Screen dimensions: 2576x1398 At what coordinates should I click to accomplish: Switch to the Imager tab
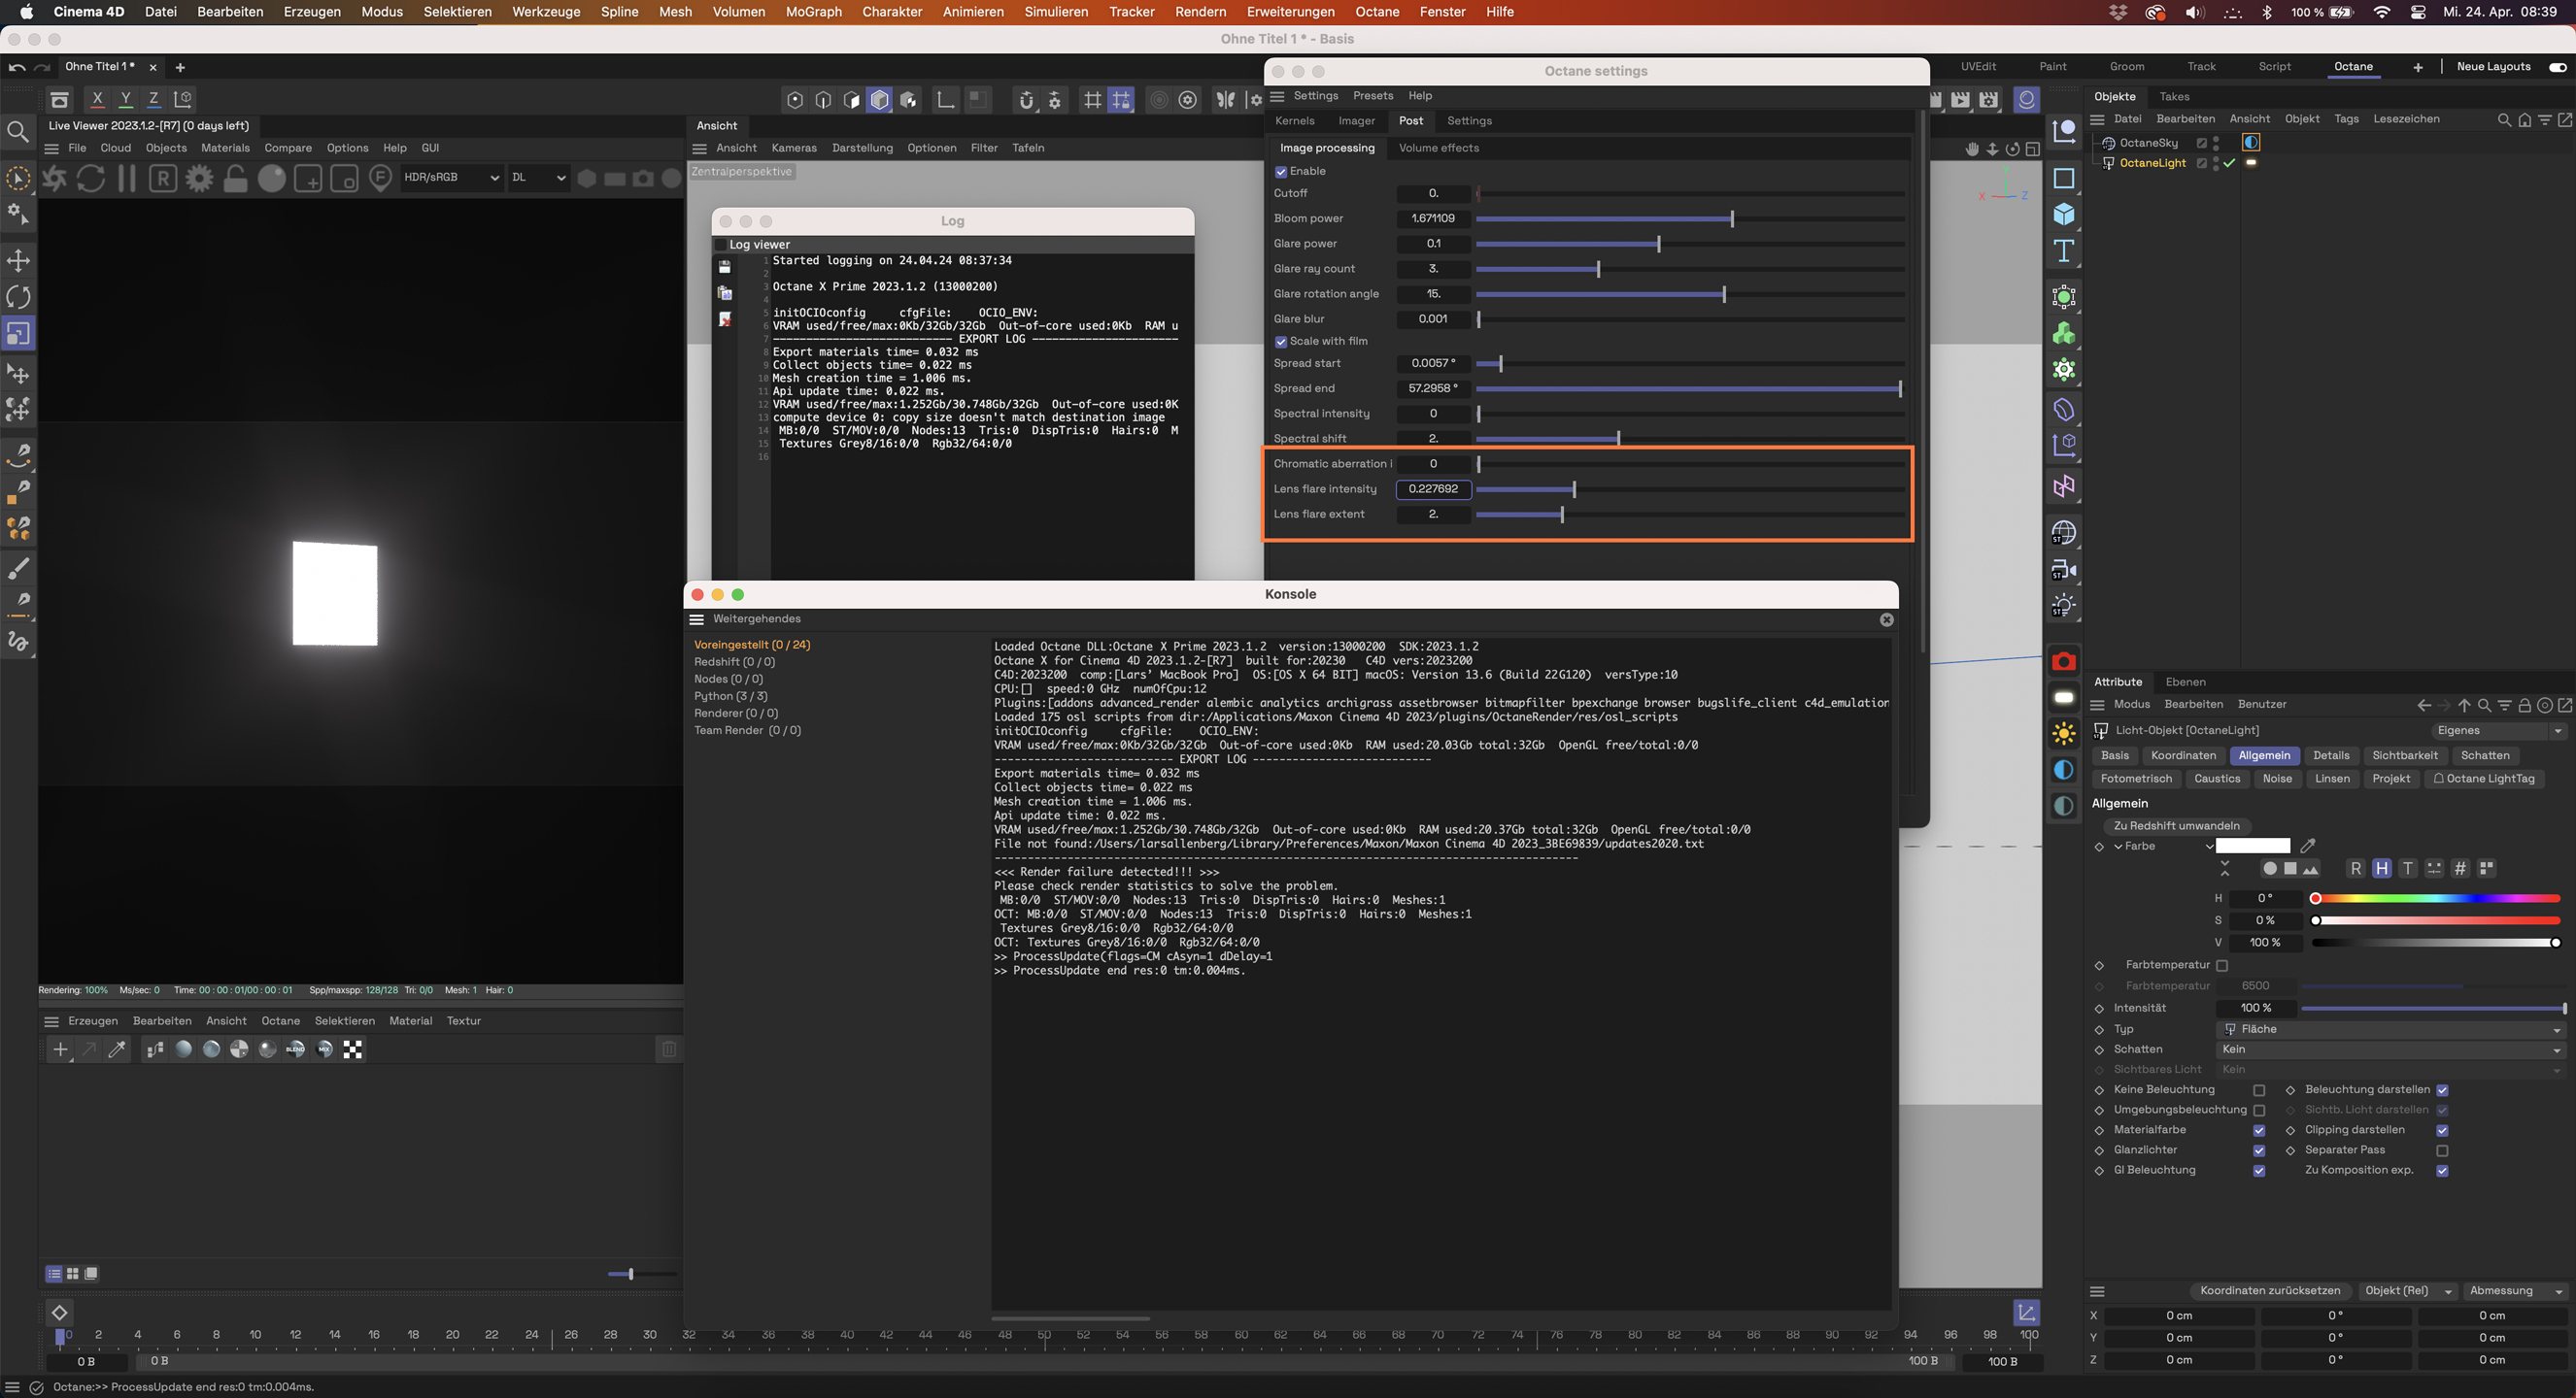pos(1356,121)
